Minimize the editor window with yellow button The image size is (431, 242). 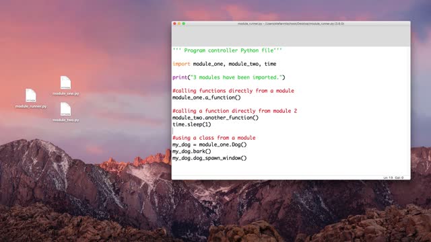179,24
